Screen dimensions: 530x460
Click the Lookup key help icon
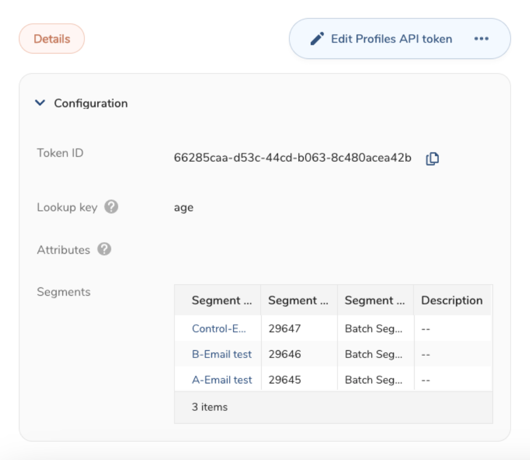(112, 207)
